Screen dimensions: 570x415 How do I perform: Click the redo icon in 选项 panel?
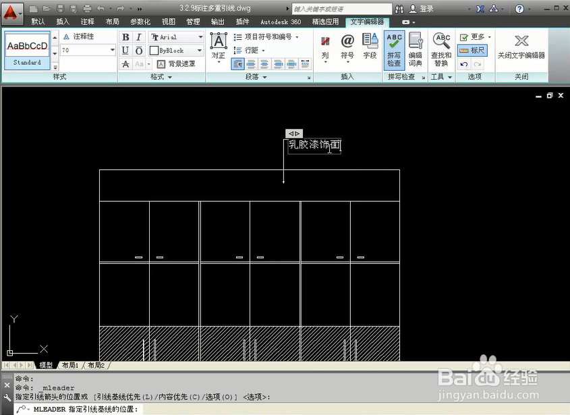pyautogui.click(x=478, y=64)
